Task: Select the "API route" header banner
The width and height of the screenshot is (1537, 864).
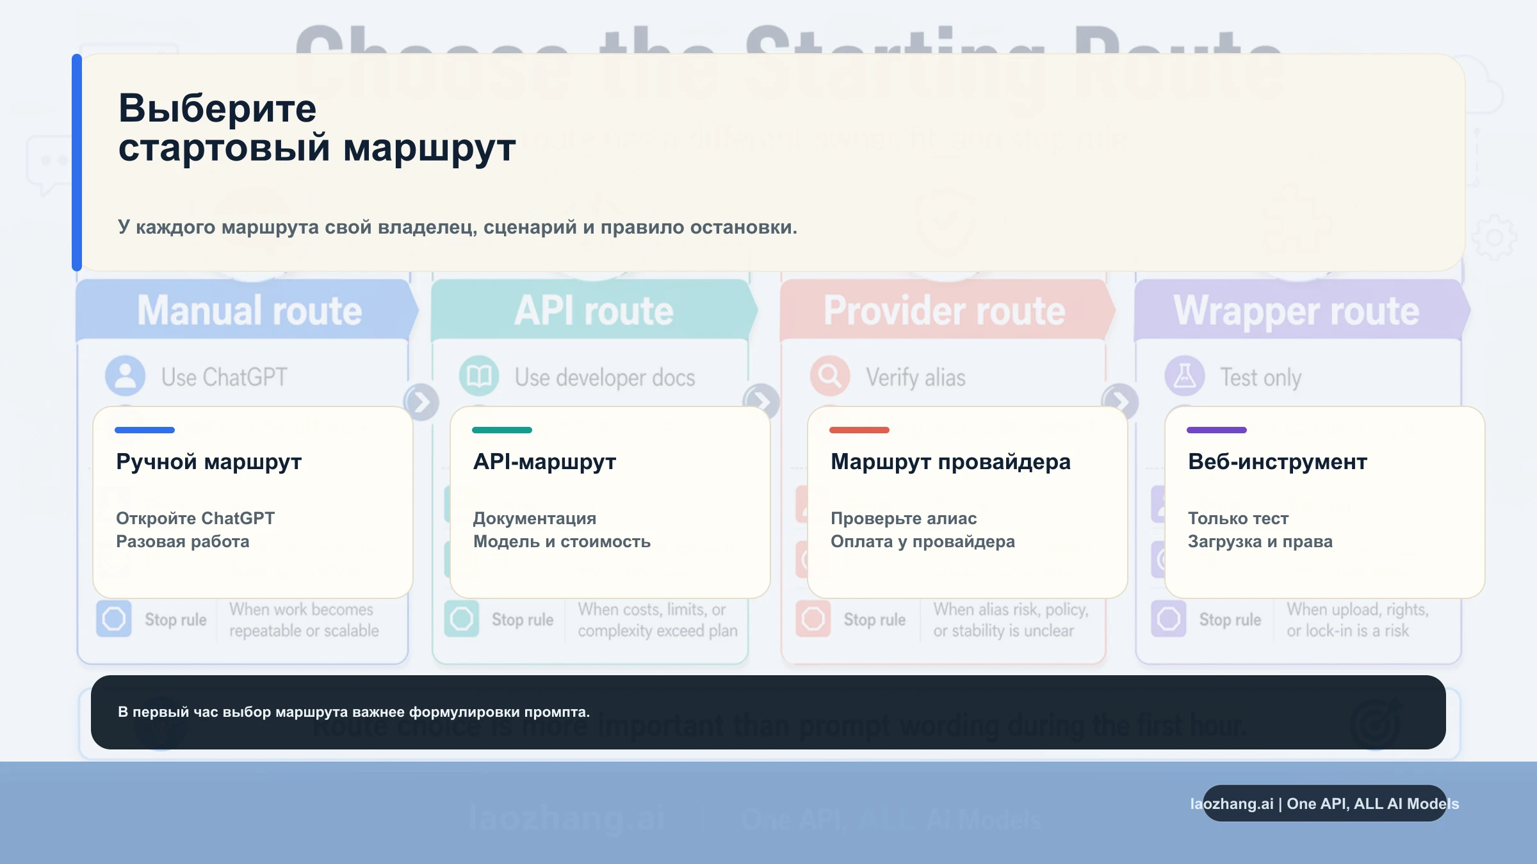Action: click(x=592, y=311)
